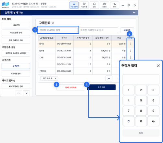Click disabled 등록 button in popup
This screenshot has height=143, width=163.
[141, 133]
